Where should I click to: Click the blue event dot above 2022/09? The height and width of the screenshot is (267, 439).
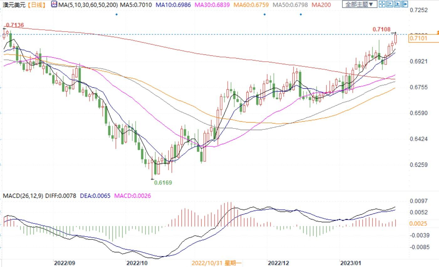click(117, 14)
